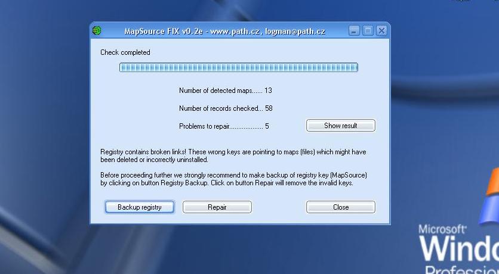Click the MapSource FIX globe icon in title bar

[97, 30]
